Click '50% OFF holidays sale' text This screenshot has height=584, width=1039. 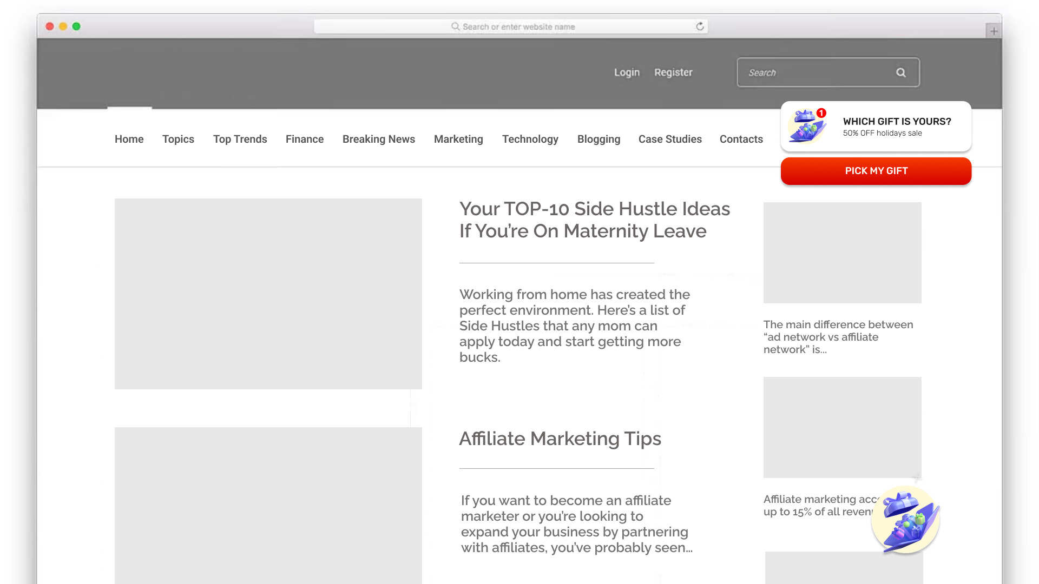click(x=882, y=133)
